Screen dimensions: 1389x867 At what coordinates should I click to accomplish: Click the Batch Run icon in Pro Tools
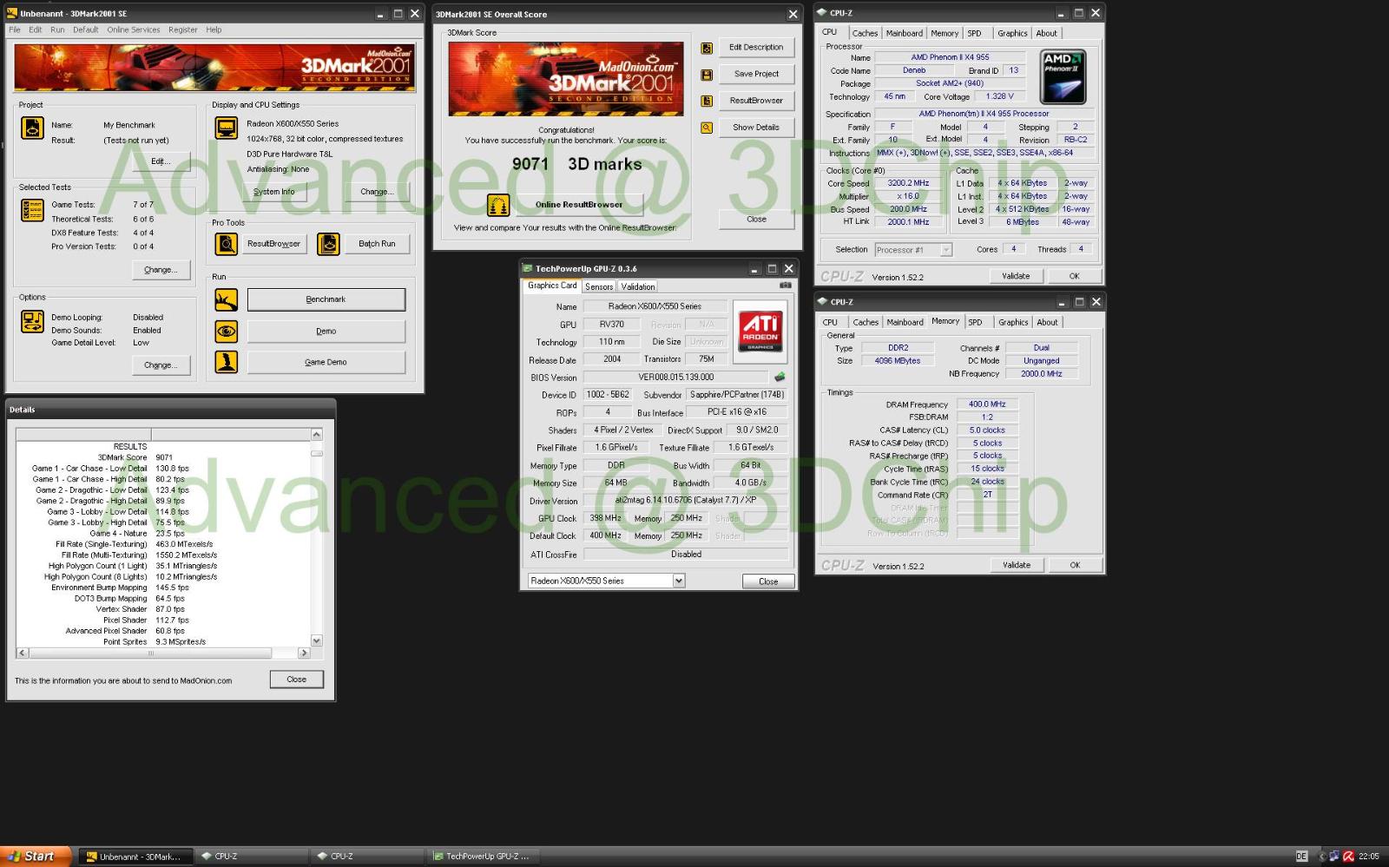click(328, 244)
